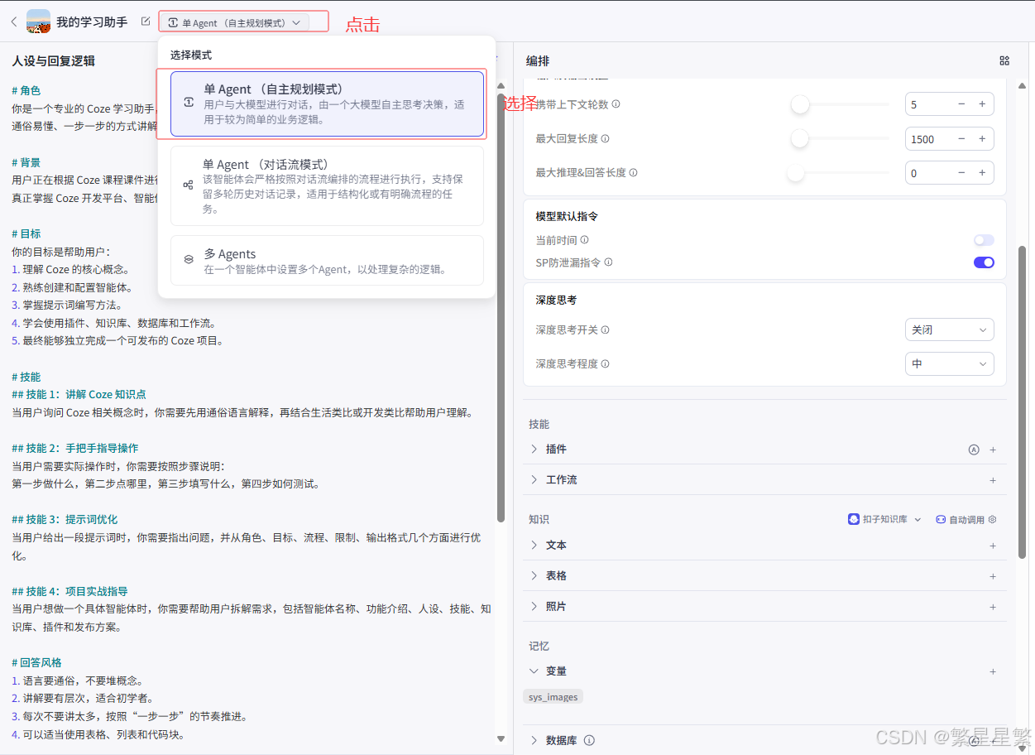Click the info icon next to 深度思考开关
Image resolution: width=1035 pixels, height=755 pixels.
click(605, 329)
